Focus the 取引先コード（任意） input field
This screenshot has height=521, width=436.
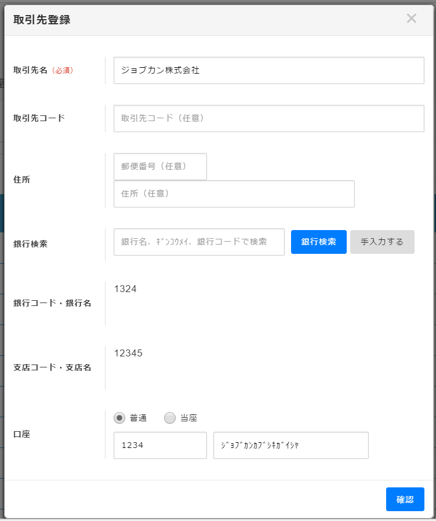[268, 118]
